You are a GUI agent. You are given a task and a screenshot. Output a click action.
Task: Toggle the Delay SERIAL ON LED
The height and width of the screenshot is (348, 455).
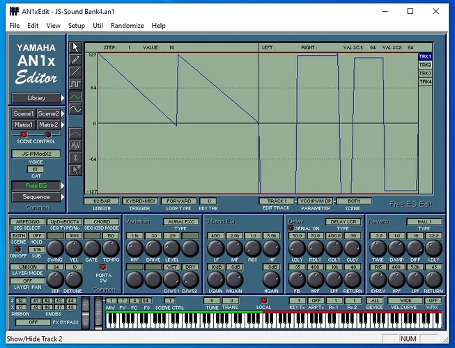click(x=291, y=228)
